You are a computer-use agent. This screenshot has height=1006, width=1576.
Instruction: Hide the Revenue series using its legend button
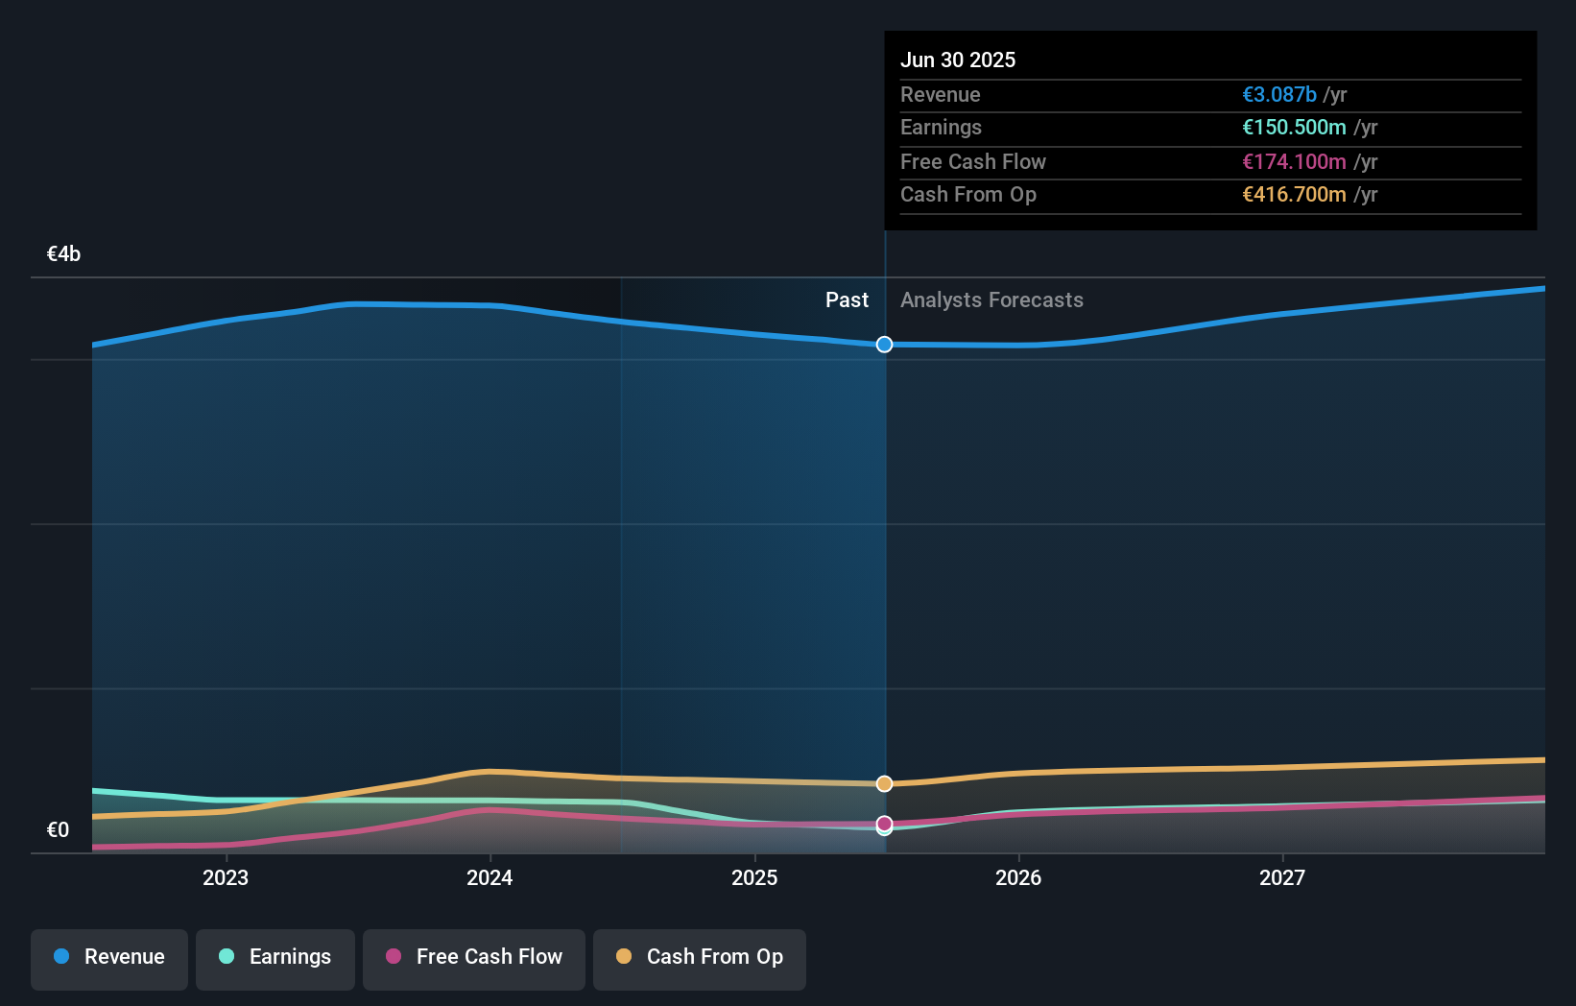[x=108, y=959]
